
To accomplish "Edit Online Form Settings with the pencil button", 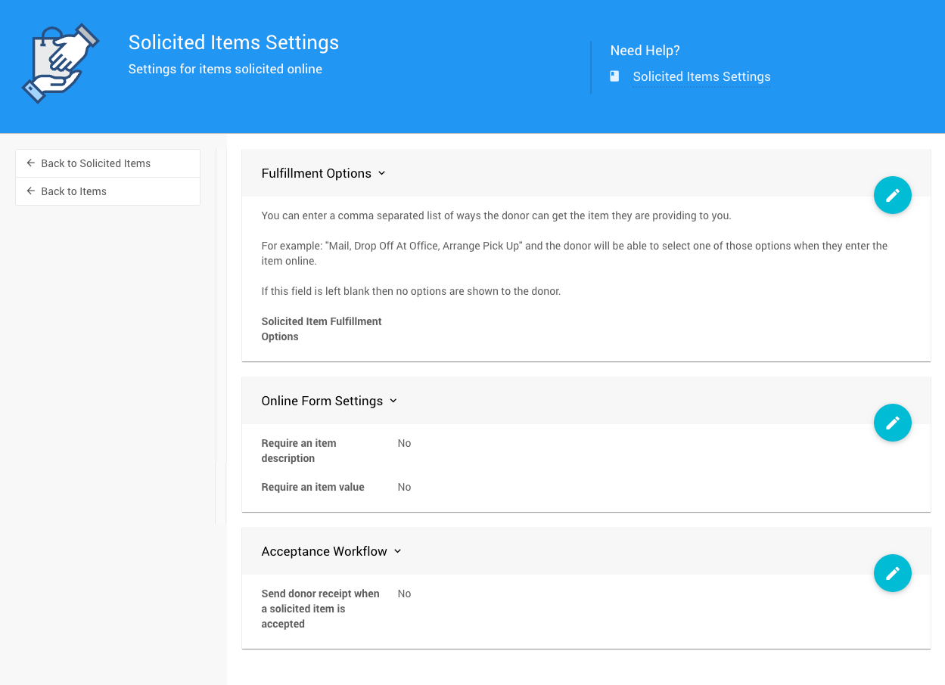I will click(x=892, y=423).
